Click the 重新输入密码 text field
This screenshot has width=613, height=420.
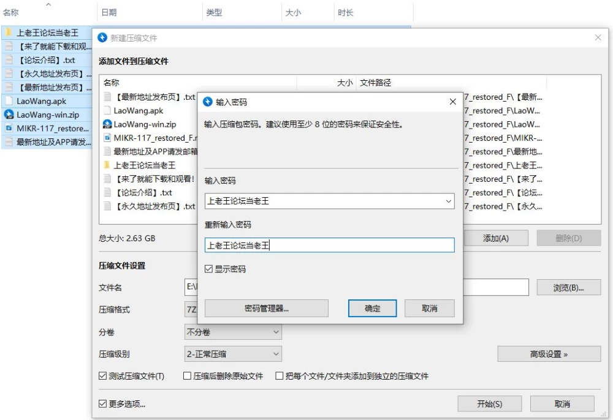(330, 245)
